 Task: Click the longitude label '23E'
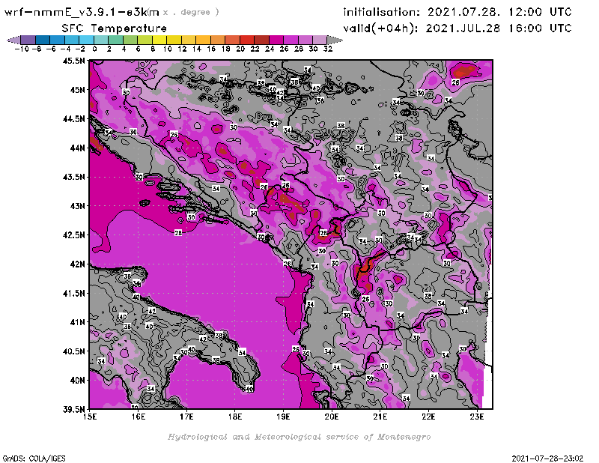click(477, 417)
